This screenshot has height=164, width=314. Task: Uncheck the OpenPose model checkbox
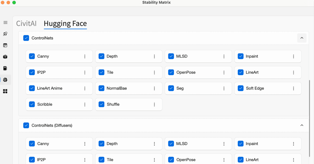171,72
